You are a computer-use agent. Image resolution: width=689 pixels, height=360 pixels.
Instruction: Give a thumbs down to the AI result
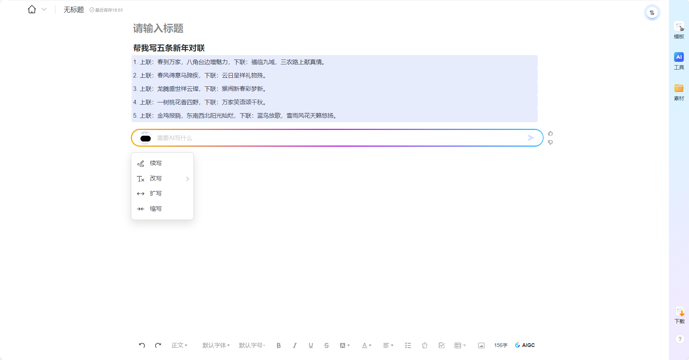pyautogui.click(x=550, y=142)
